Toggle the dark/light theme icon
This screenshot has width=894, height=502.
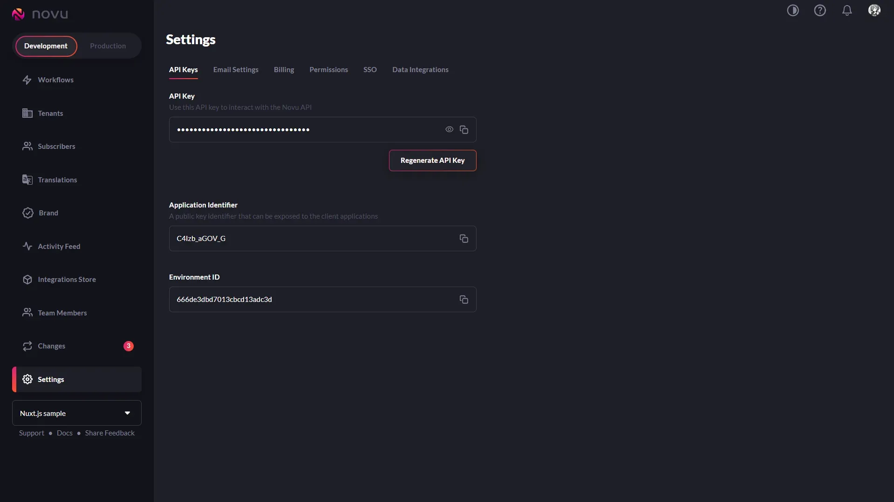point(792,10)
